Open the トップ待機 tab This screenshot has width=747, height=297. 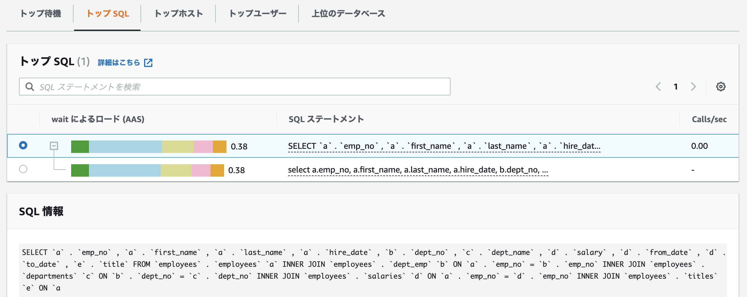pos(41,14)
